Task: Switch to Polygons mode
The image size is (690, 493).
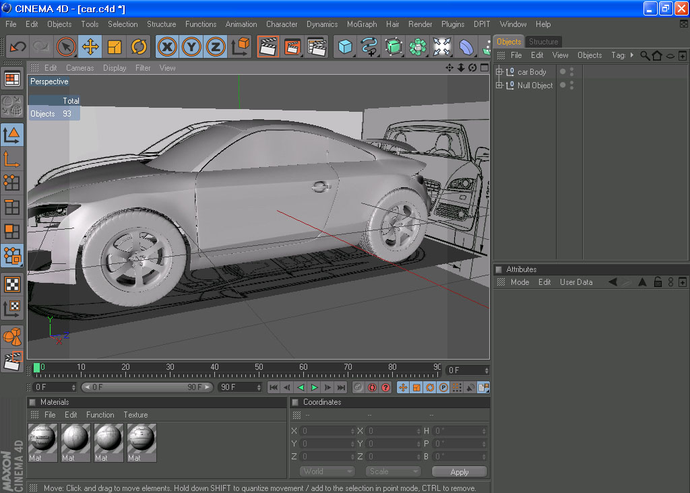Action: tap(12, 231)
